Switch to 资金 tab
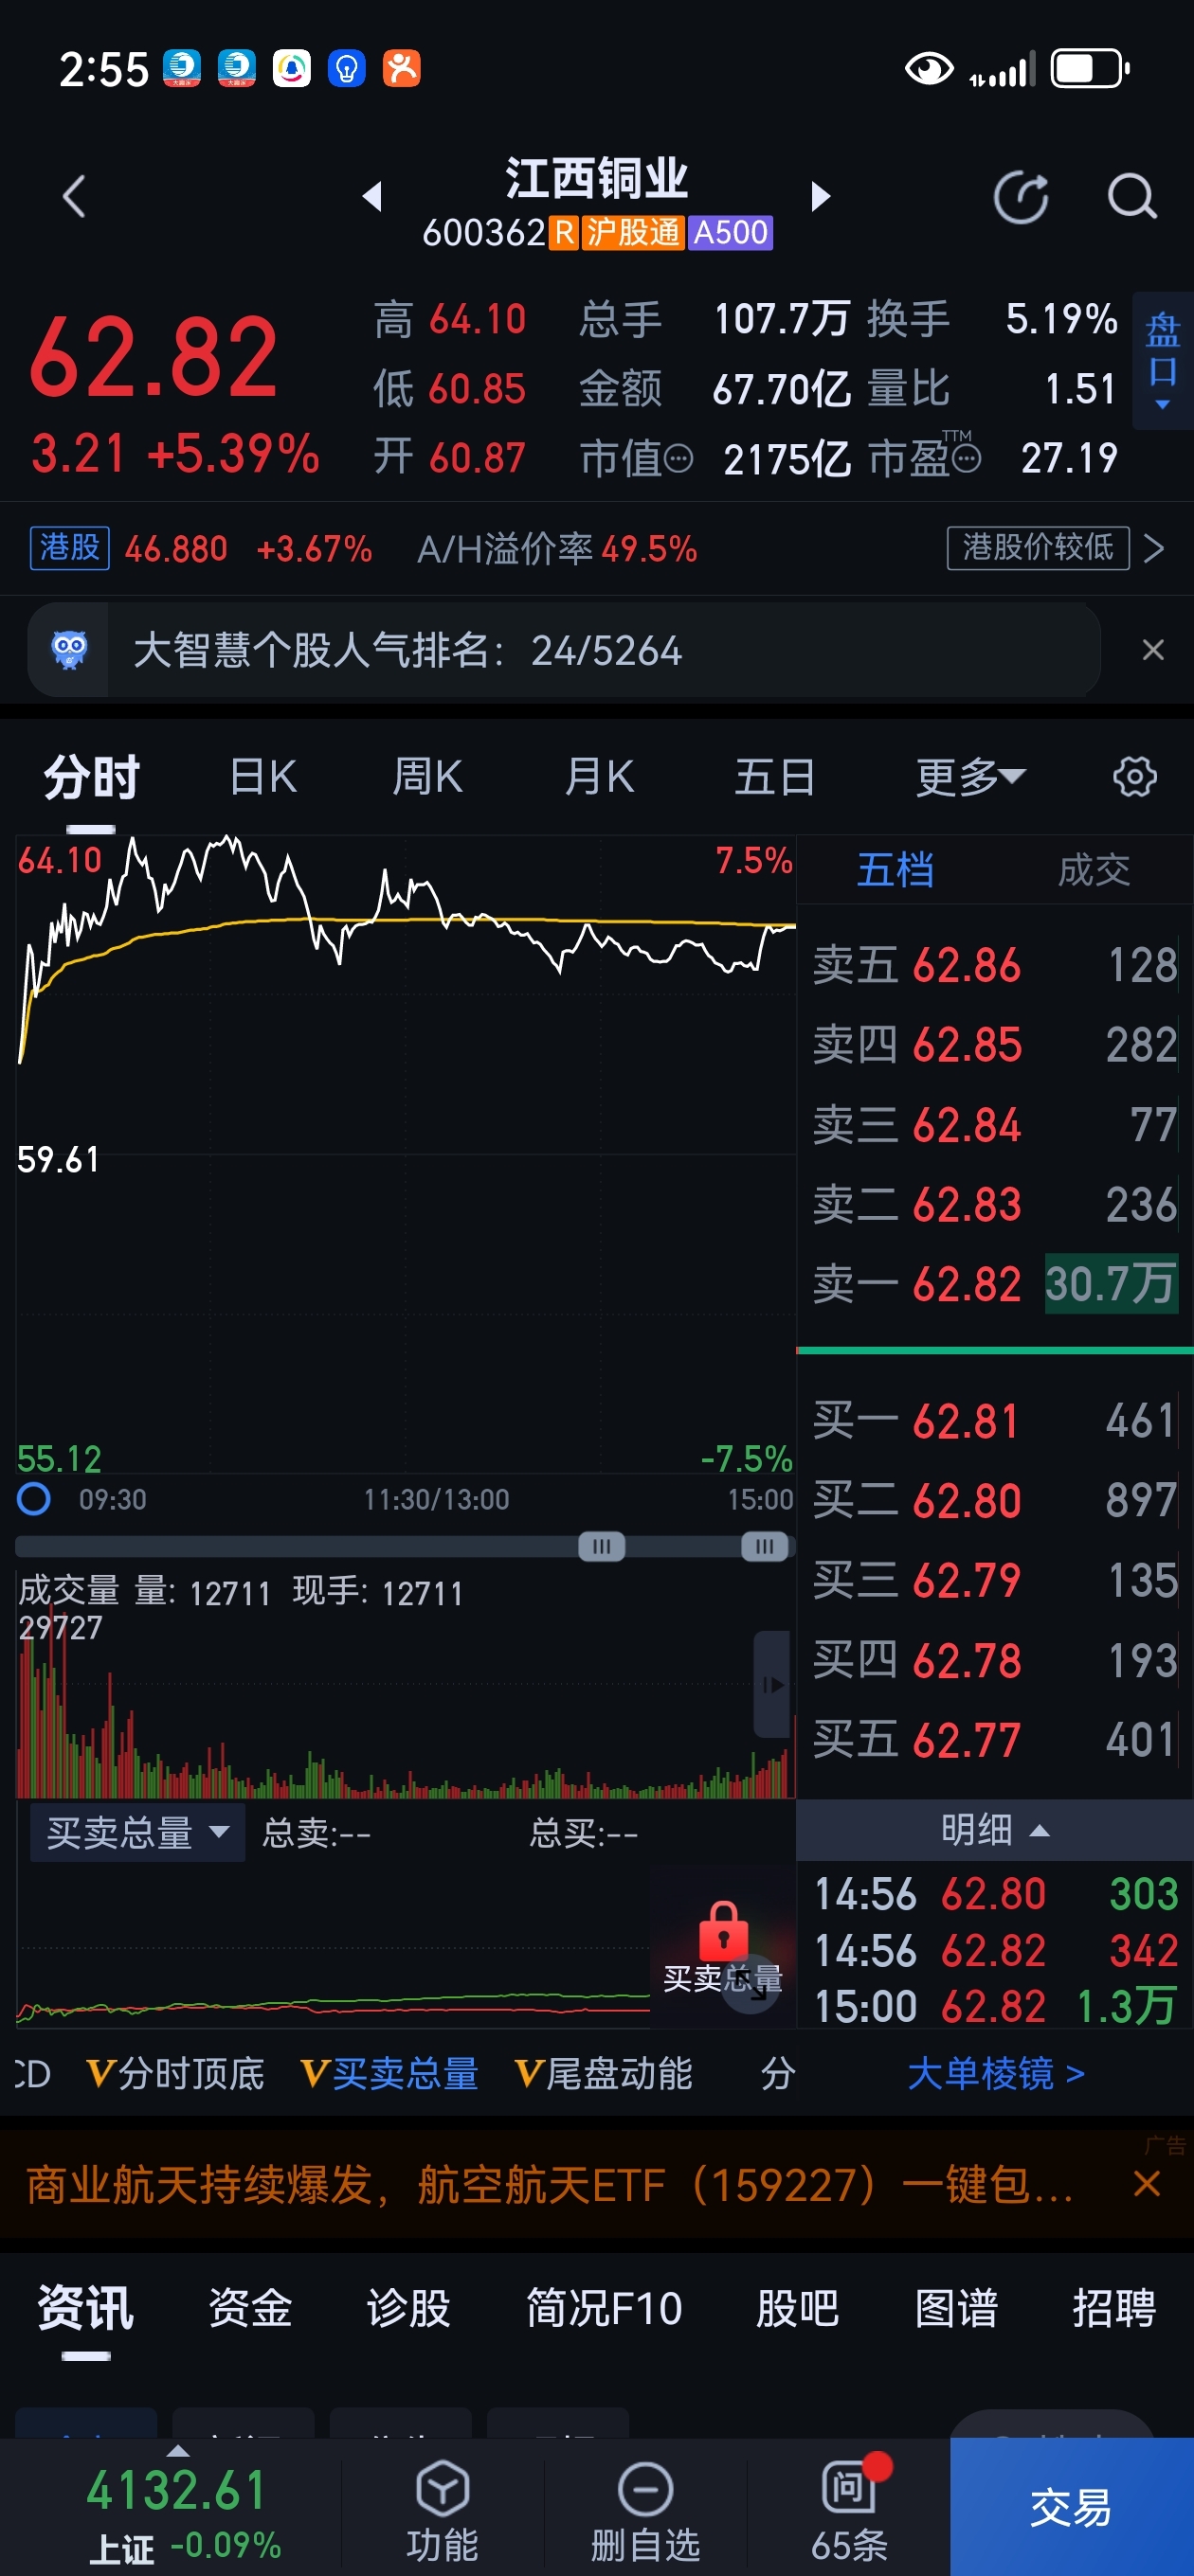Image resolution: width=1194 pixels, height=2576 pixels. (x=250, y=2309)
